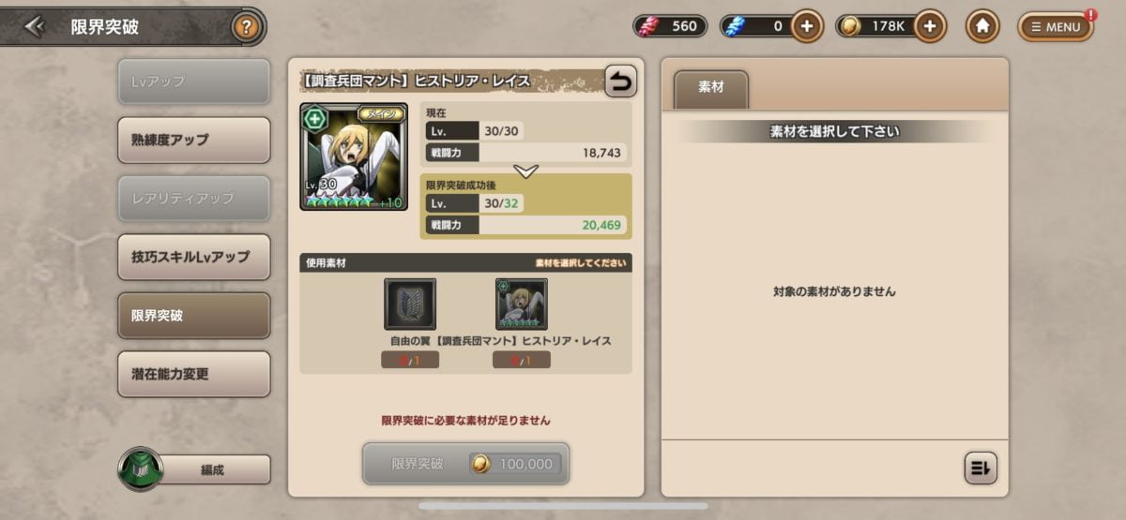Choose the 限界突破 side menu entry
Viewport: 1126px width, 520px height.
(x=194, y=316)
